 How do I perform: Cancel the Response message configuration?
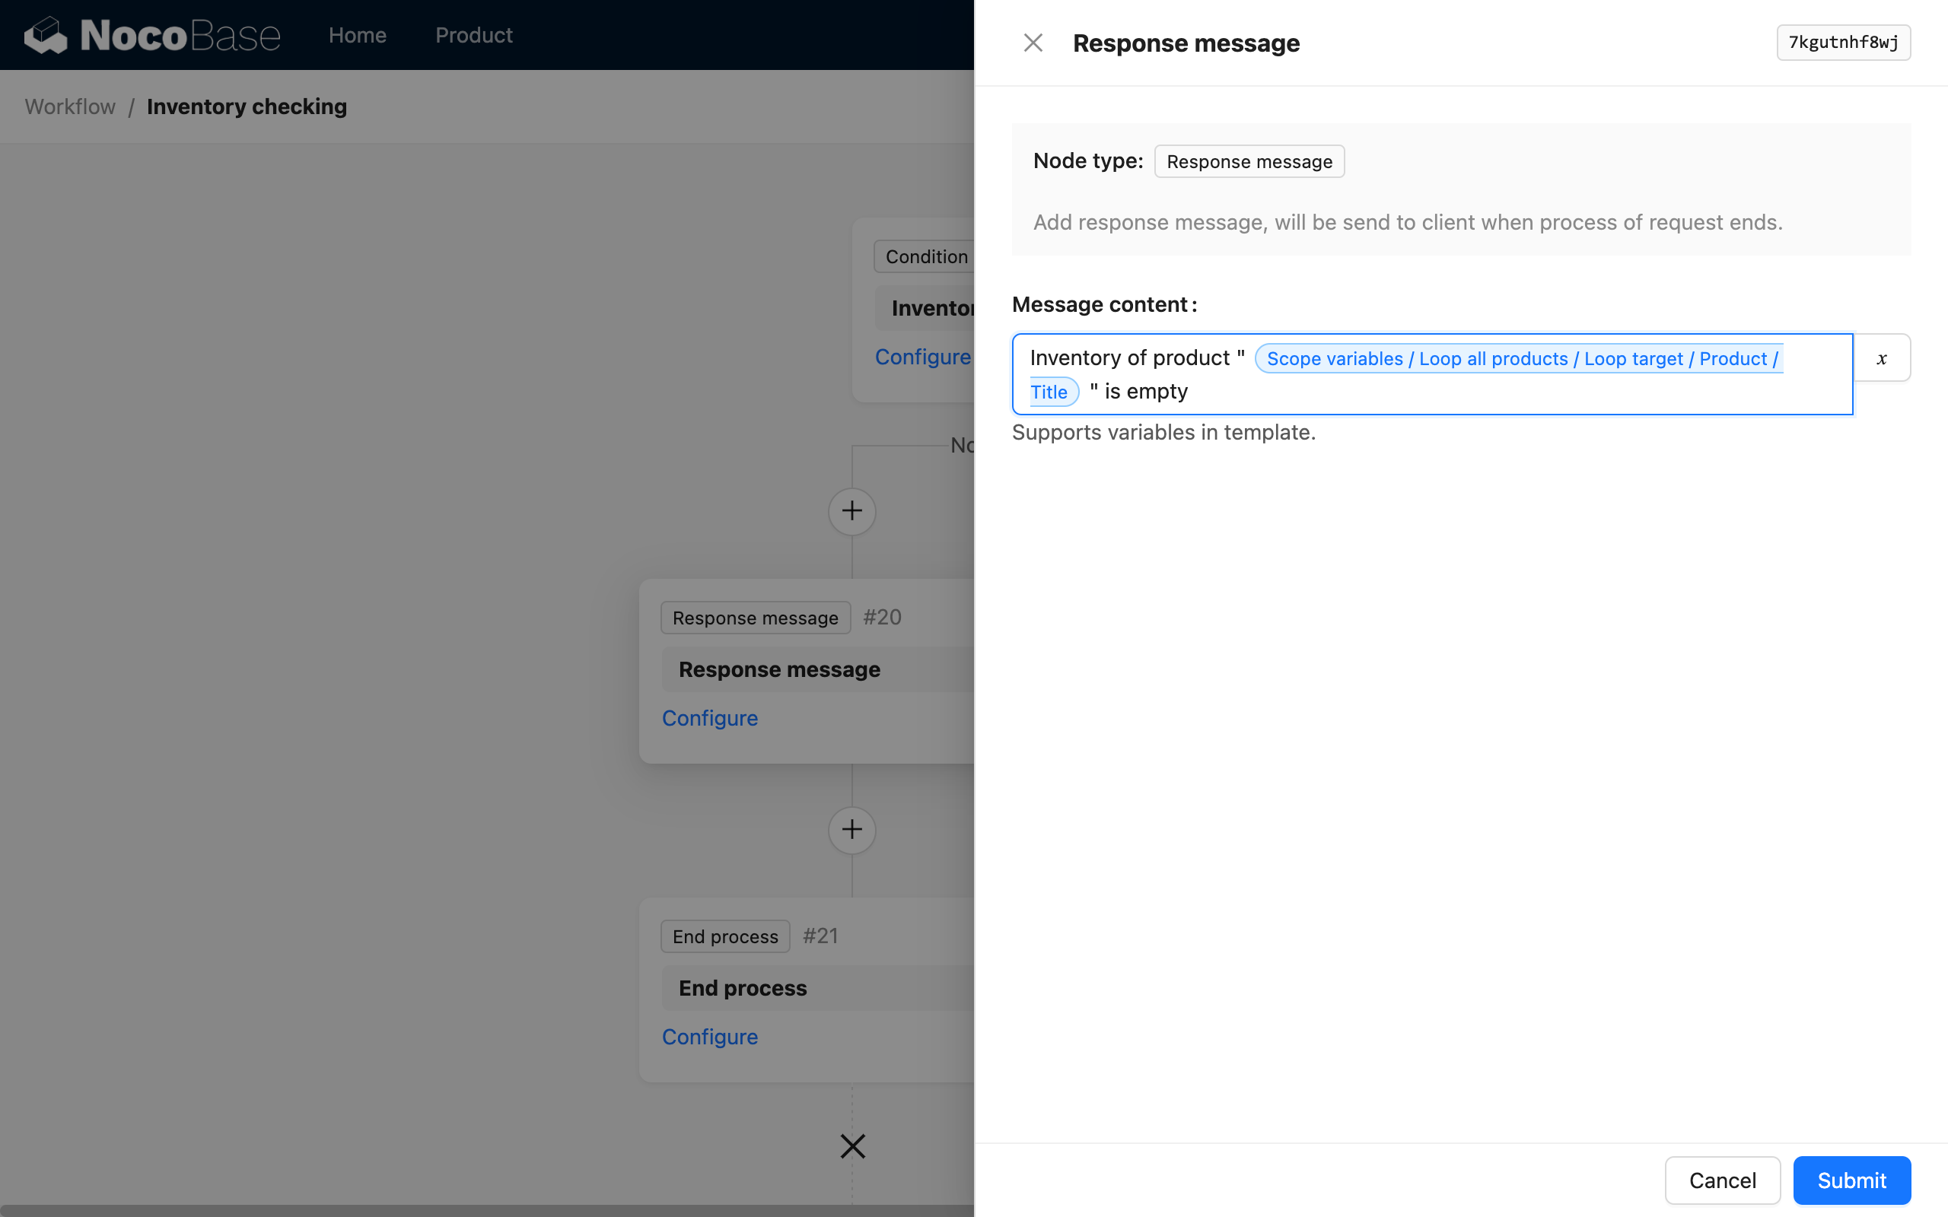[x=1722, y=1180]
